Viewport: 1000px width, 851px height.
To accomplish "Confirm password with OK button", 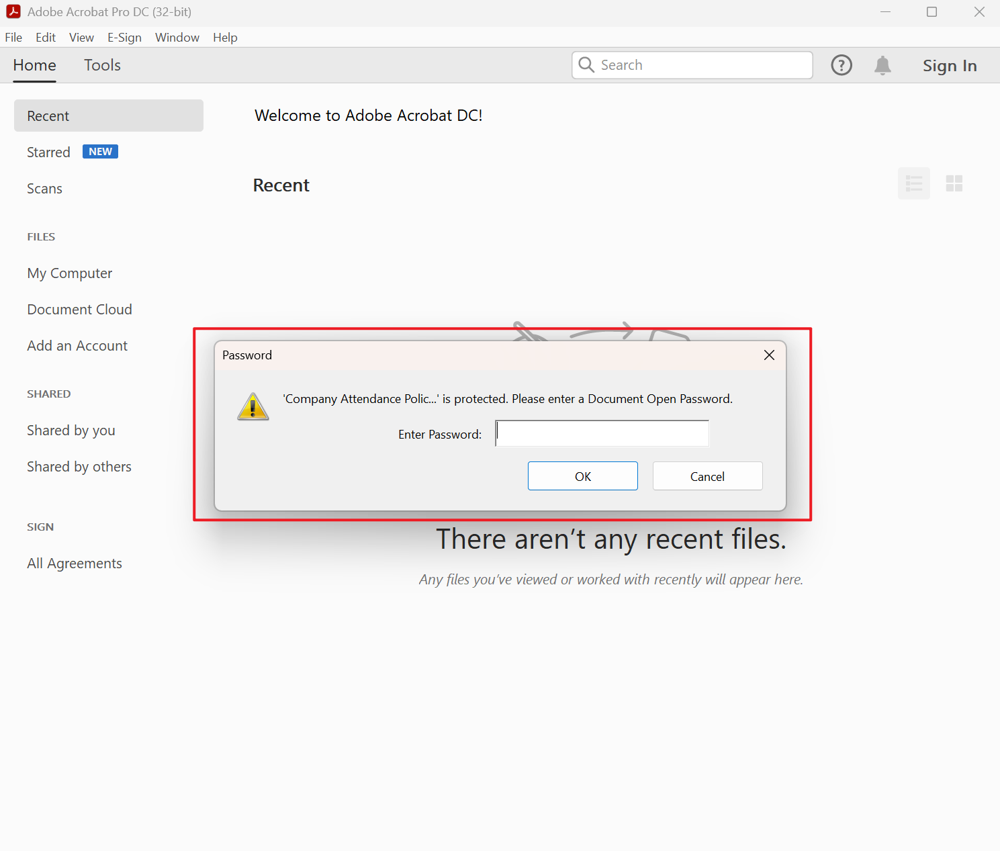I will pyautogui.click(x=583, y=476).
